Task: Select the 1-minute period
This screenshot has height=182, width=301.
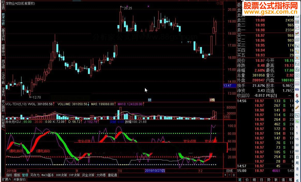Action: pyautogui.click(x=297, y=127)
